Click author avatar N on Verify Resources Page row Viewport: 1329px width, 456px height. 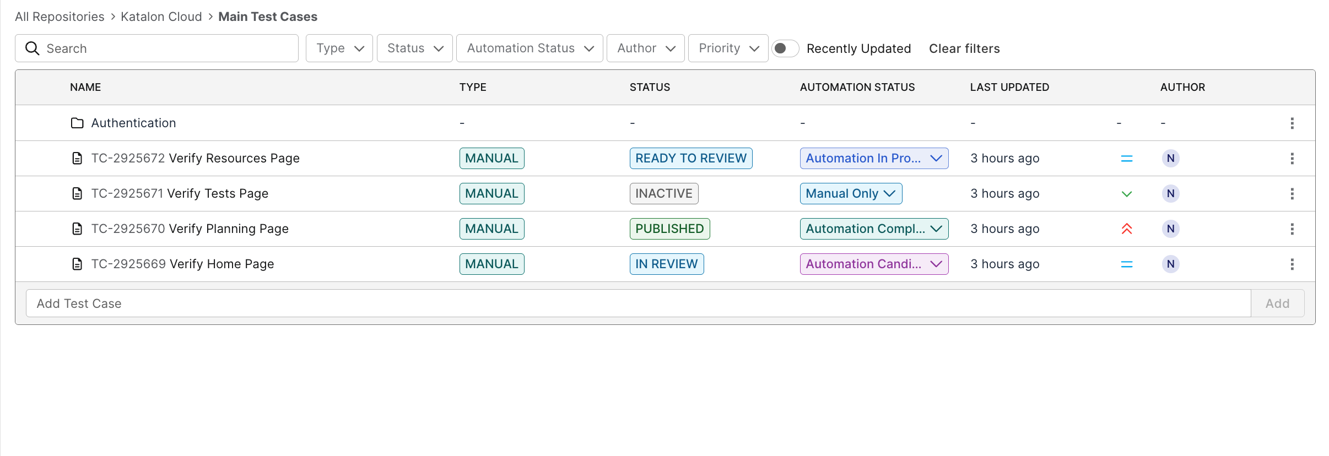click(1170, 159)
